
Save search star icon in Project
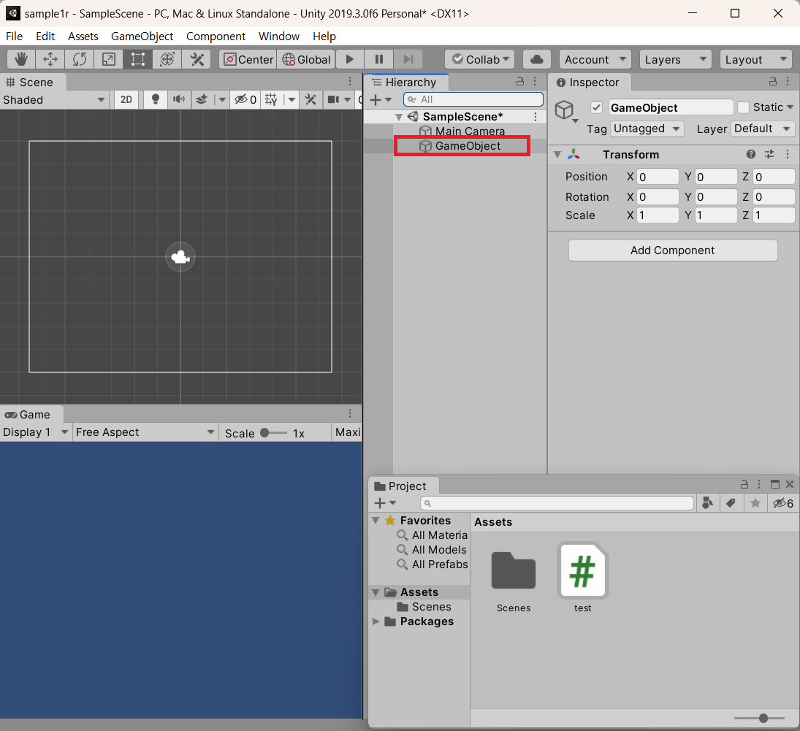click(755, 503)
